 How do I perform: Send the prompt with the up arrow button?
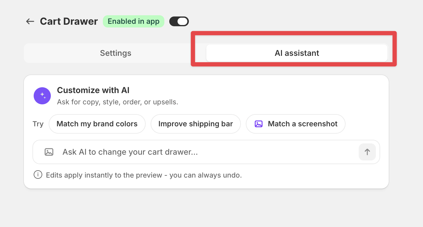point(367,152)
